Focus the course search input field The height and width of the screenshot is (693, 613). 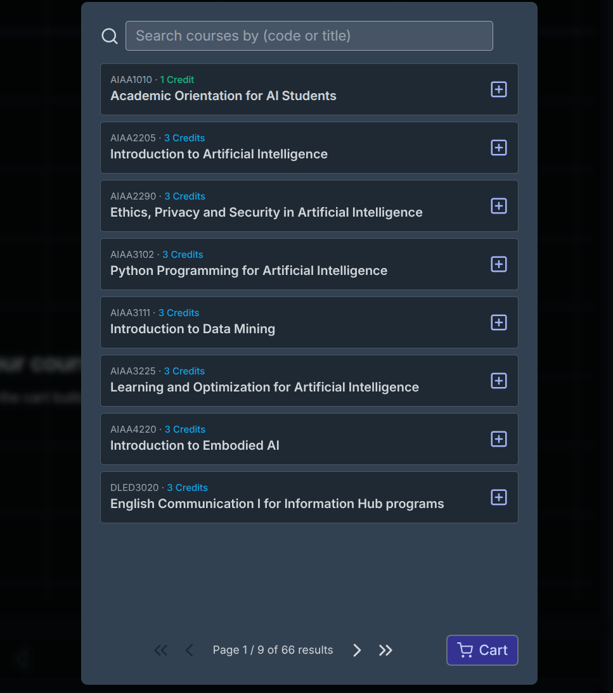309,36
